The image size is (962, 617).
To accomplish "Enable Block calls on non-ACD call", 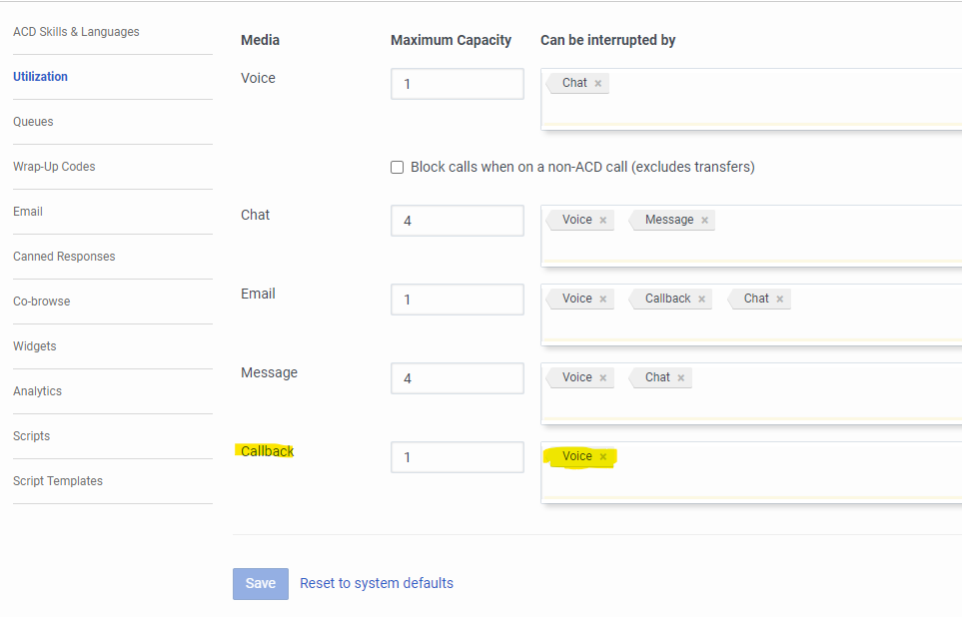I will (398, 168).
